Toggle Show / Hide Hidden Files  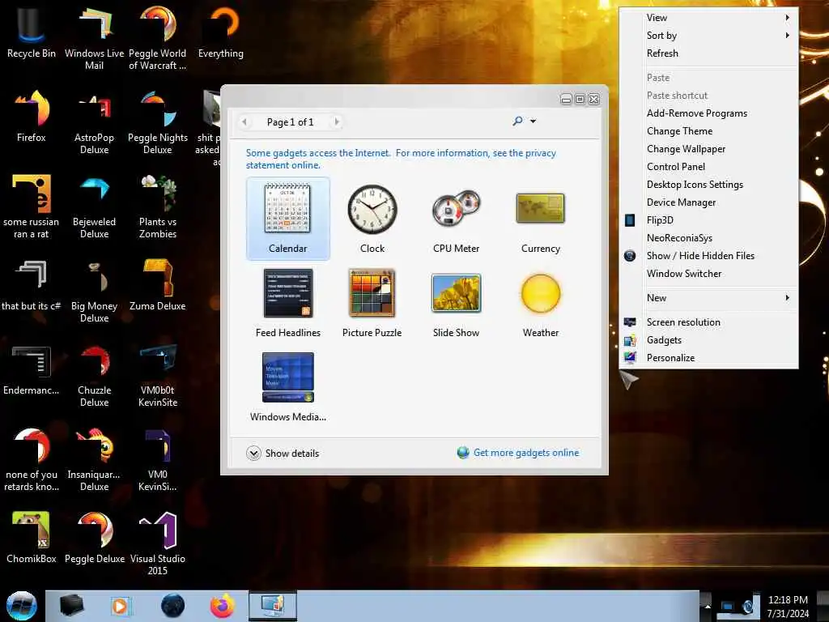(708, 256)
